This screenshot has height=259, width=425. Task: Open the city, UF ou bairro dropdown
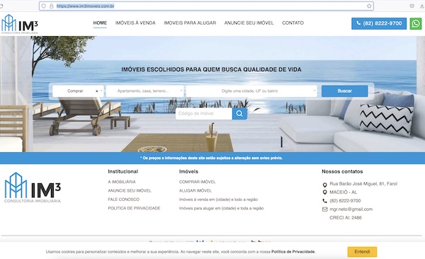[x=251, y=91]
